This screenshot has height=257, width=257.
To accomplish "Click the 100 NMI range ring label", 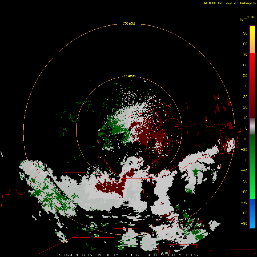I will tap(129, 23).
